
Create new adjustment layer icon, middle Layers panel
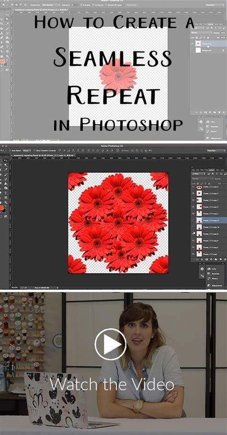(x=211, y=260)
